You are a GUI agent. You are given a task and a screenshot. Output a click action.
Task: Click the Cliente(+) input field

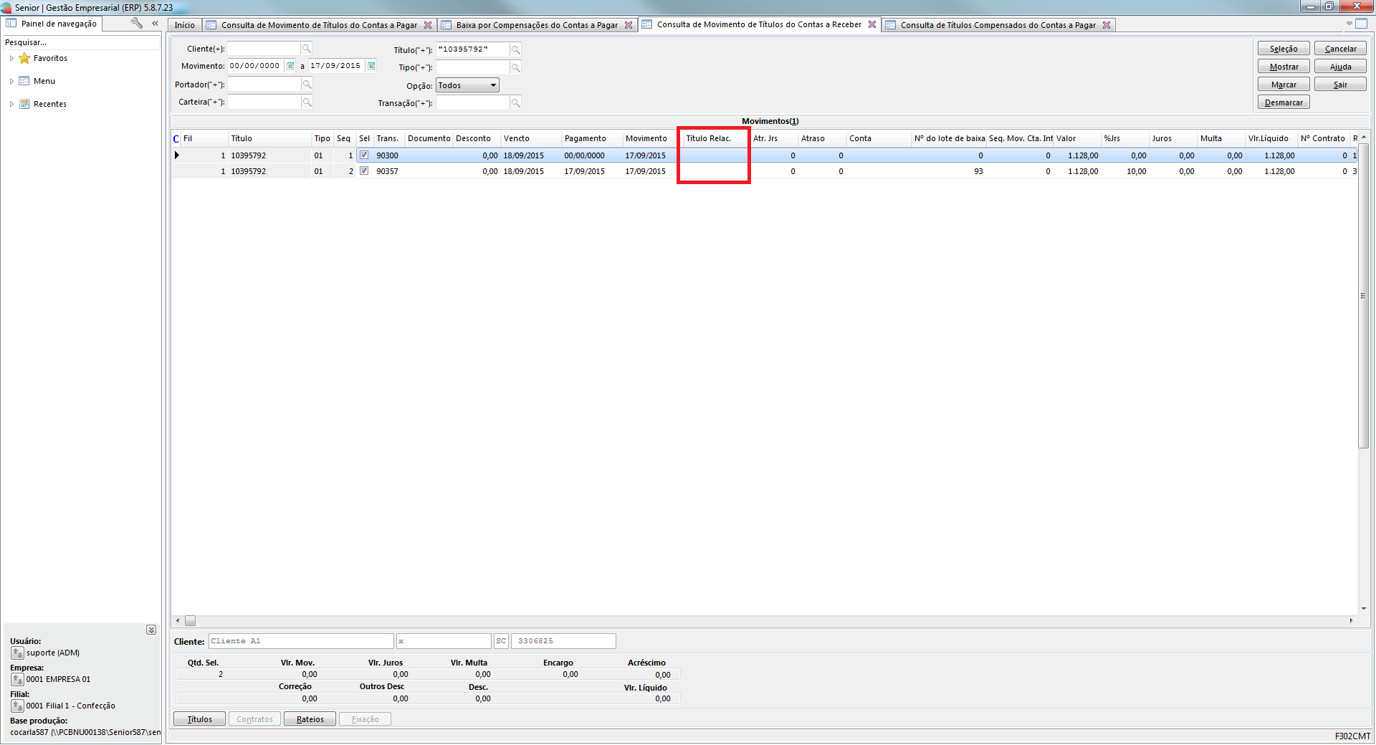tap(264, 49)
